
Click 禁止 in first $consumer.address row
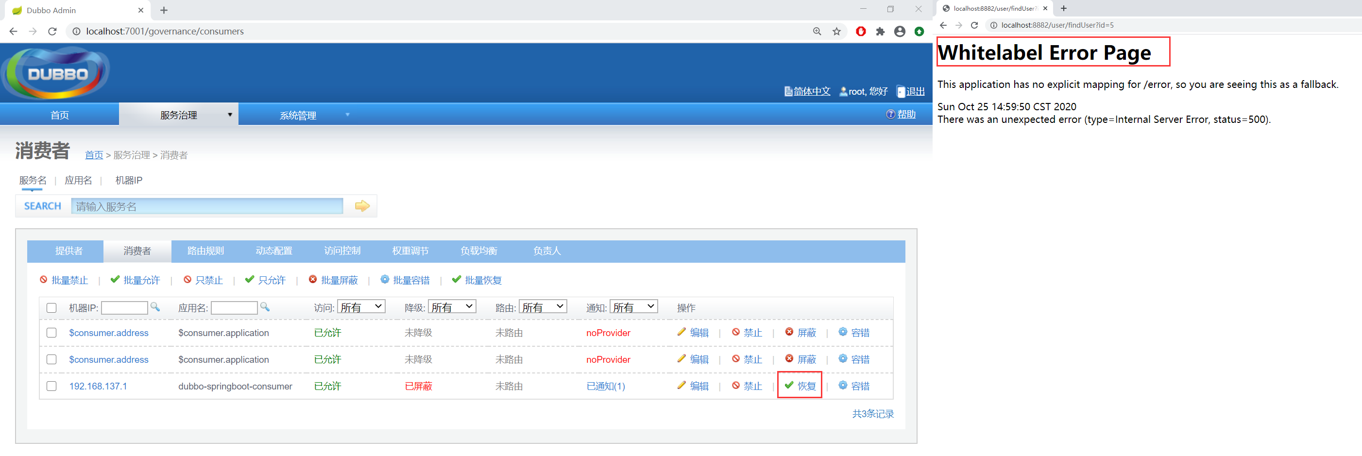(747, 333)
